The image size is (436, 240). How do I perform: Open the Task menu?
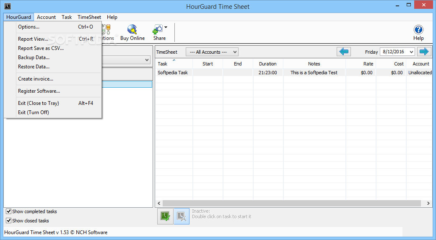pyautogui.click(x=67, y=17)
